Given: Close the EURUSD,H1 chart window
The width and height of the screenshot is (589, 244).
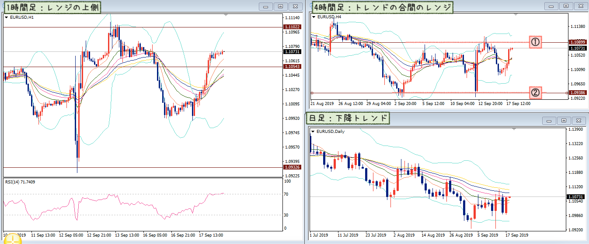Looking at the screenshot, I should coord(296,7).
